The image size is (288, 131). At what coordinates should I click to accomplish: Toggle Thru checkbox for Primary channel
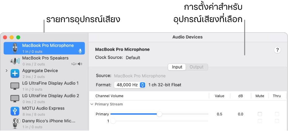click(x=277, y=114)
